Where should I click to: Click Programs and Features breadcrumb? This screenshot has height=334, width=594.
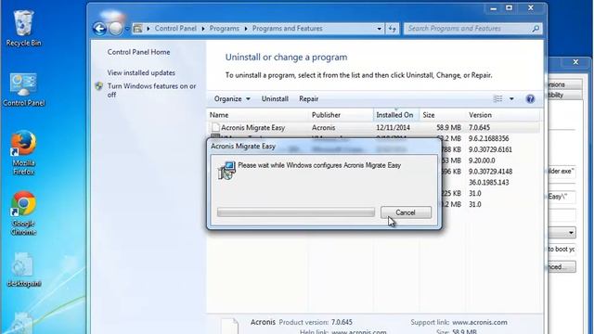pyautogui.click(x=287, y=29)
